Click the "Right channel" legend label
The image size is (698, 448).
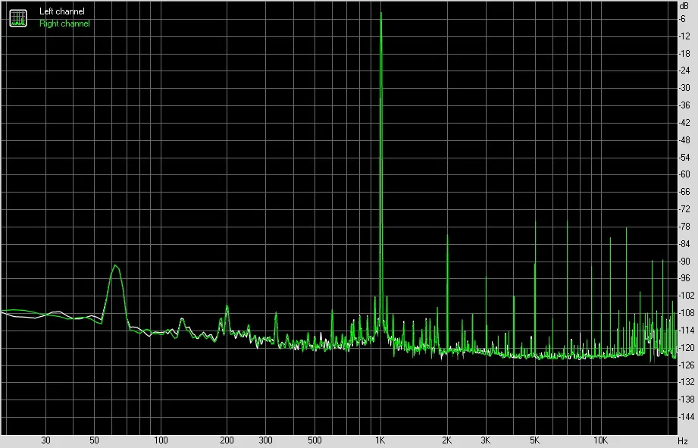64,23
